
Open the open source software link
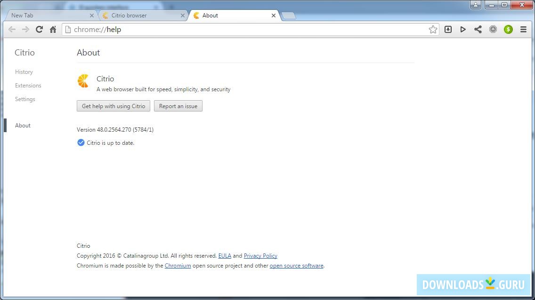(x=296, y=266)
